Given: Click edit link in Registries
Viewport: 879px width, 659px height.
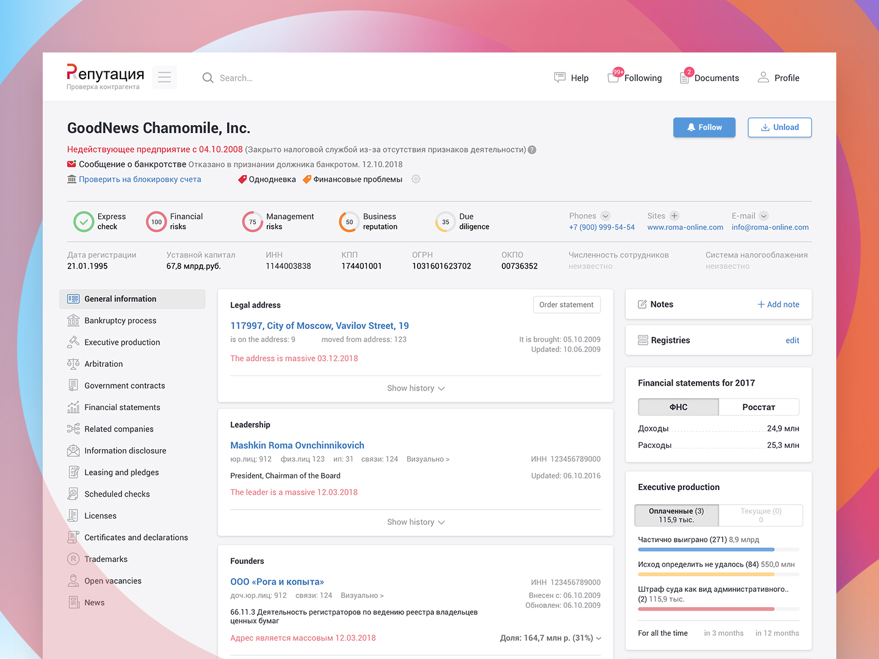Looking at the screenshot, I should tap(792, 340).
